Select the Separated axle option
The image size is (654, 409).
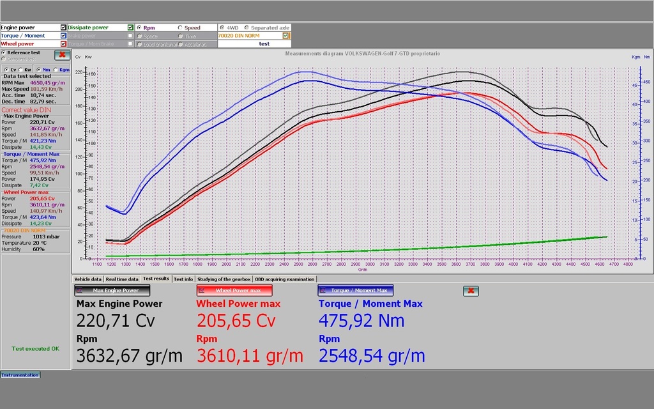[247, 27]
